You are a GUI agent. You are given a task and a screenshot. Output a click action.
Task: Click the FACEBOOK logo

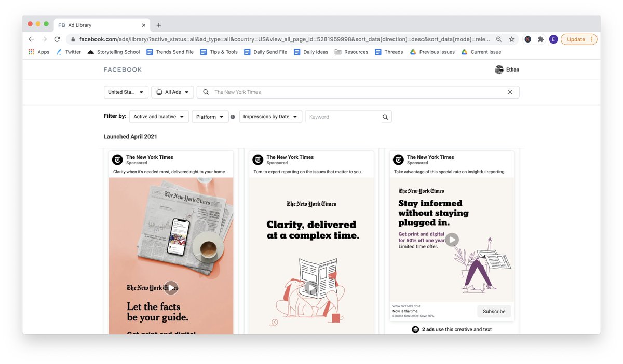point(123,69)
